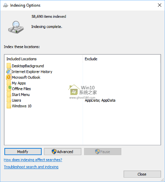Image resolution: width=165 pixels, height=182 pixels.
Task: Click the Start Menu folder icon
Action: point(9,94)
